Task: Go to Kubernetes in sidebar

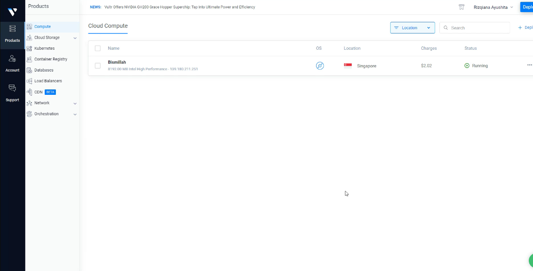Action: (44, 48)
